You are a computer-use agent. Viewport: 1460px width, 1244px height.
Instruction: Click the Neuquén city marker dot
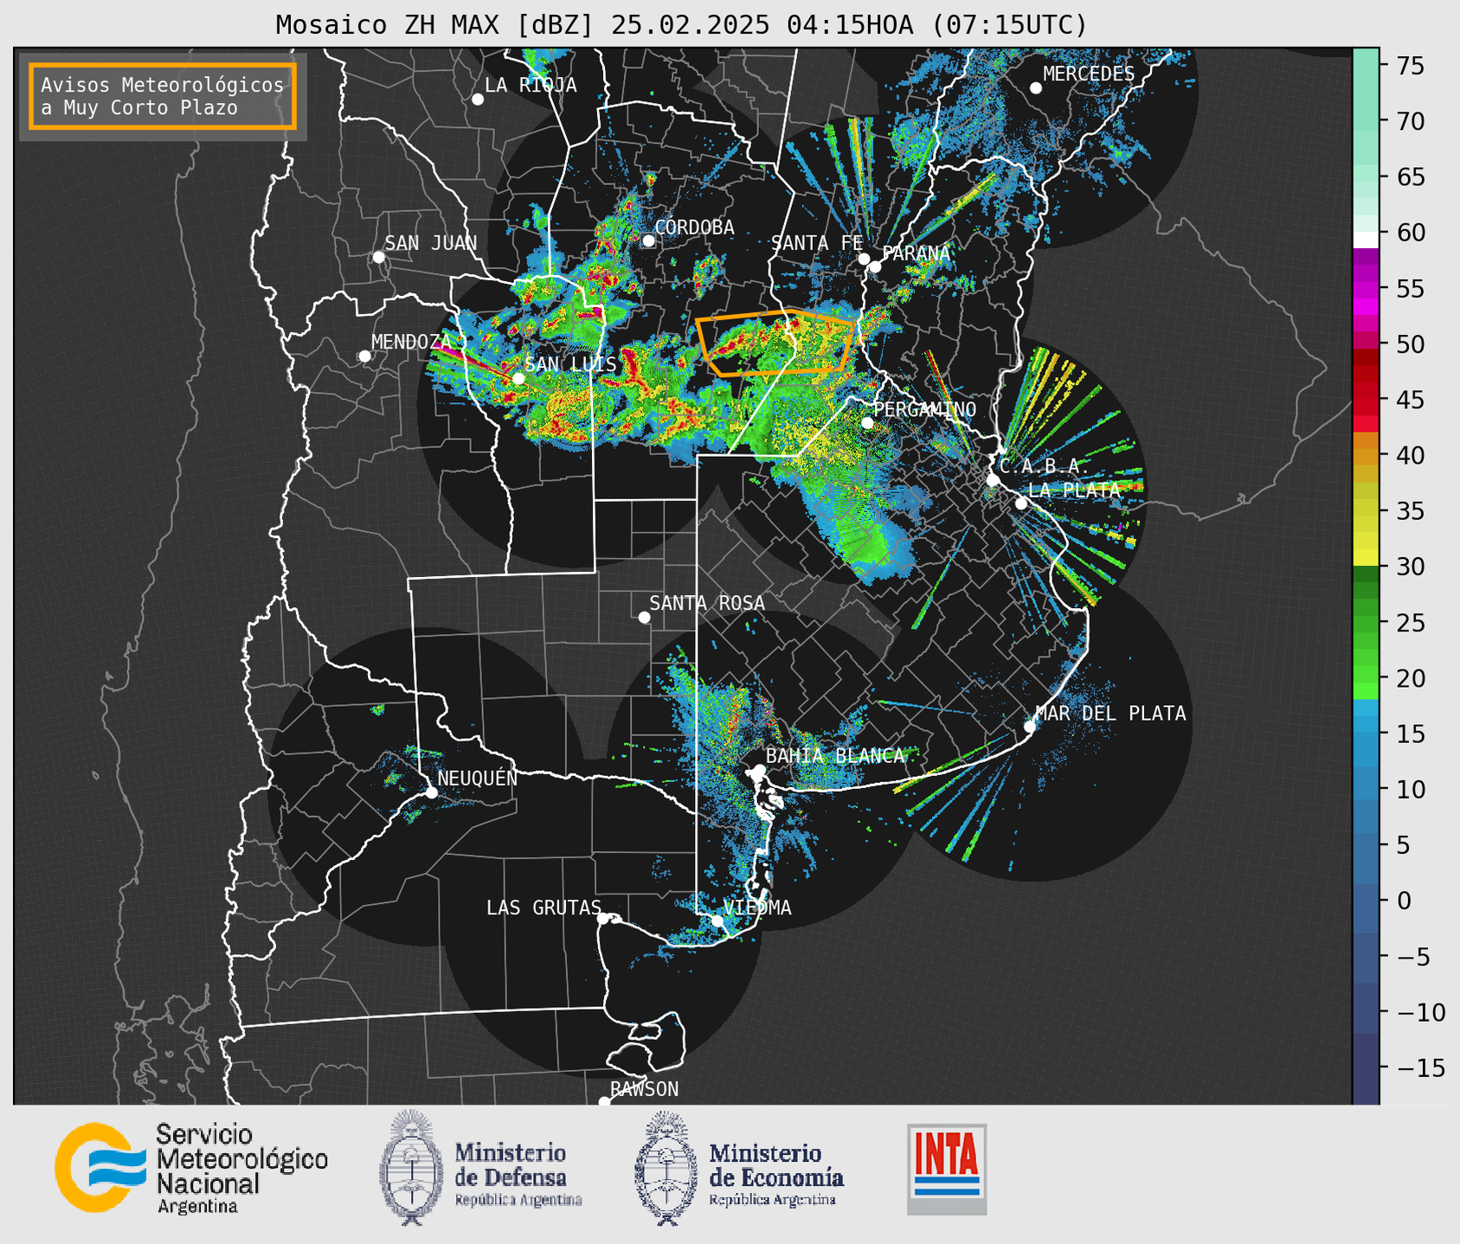[x=431, y=792]
